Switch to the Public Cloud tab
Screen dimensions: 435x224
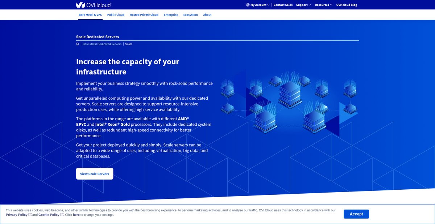coord(116,15)
